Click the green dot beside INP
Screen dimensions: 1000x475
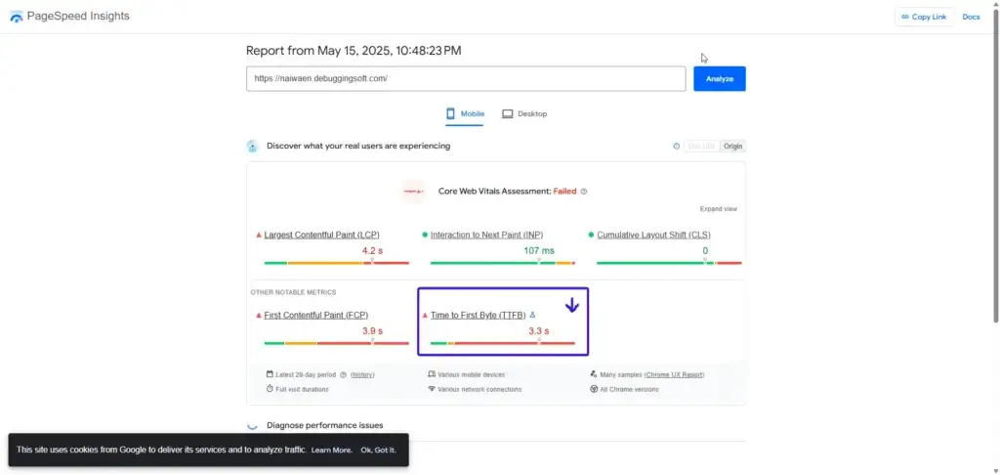(x=425, y=235)
